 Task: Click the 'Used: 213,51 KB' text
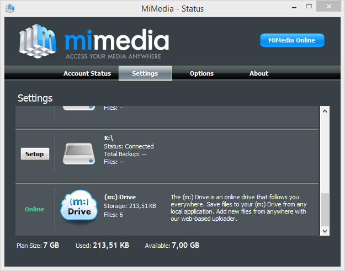[x=102, y=245]
